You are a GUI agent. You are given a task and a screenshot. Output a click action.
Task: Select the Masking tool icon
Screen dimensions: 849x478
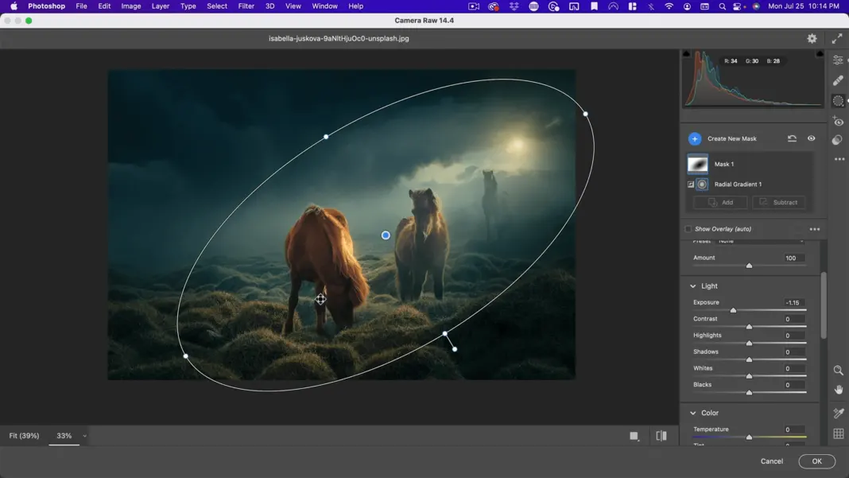pyautogui.click(x=838, y=101)
